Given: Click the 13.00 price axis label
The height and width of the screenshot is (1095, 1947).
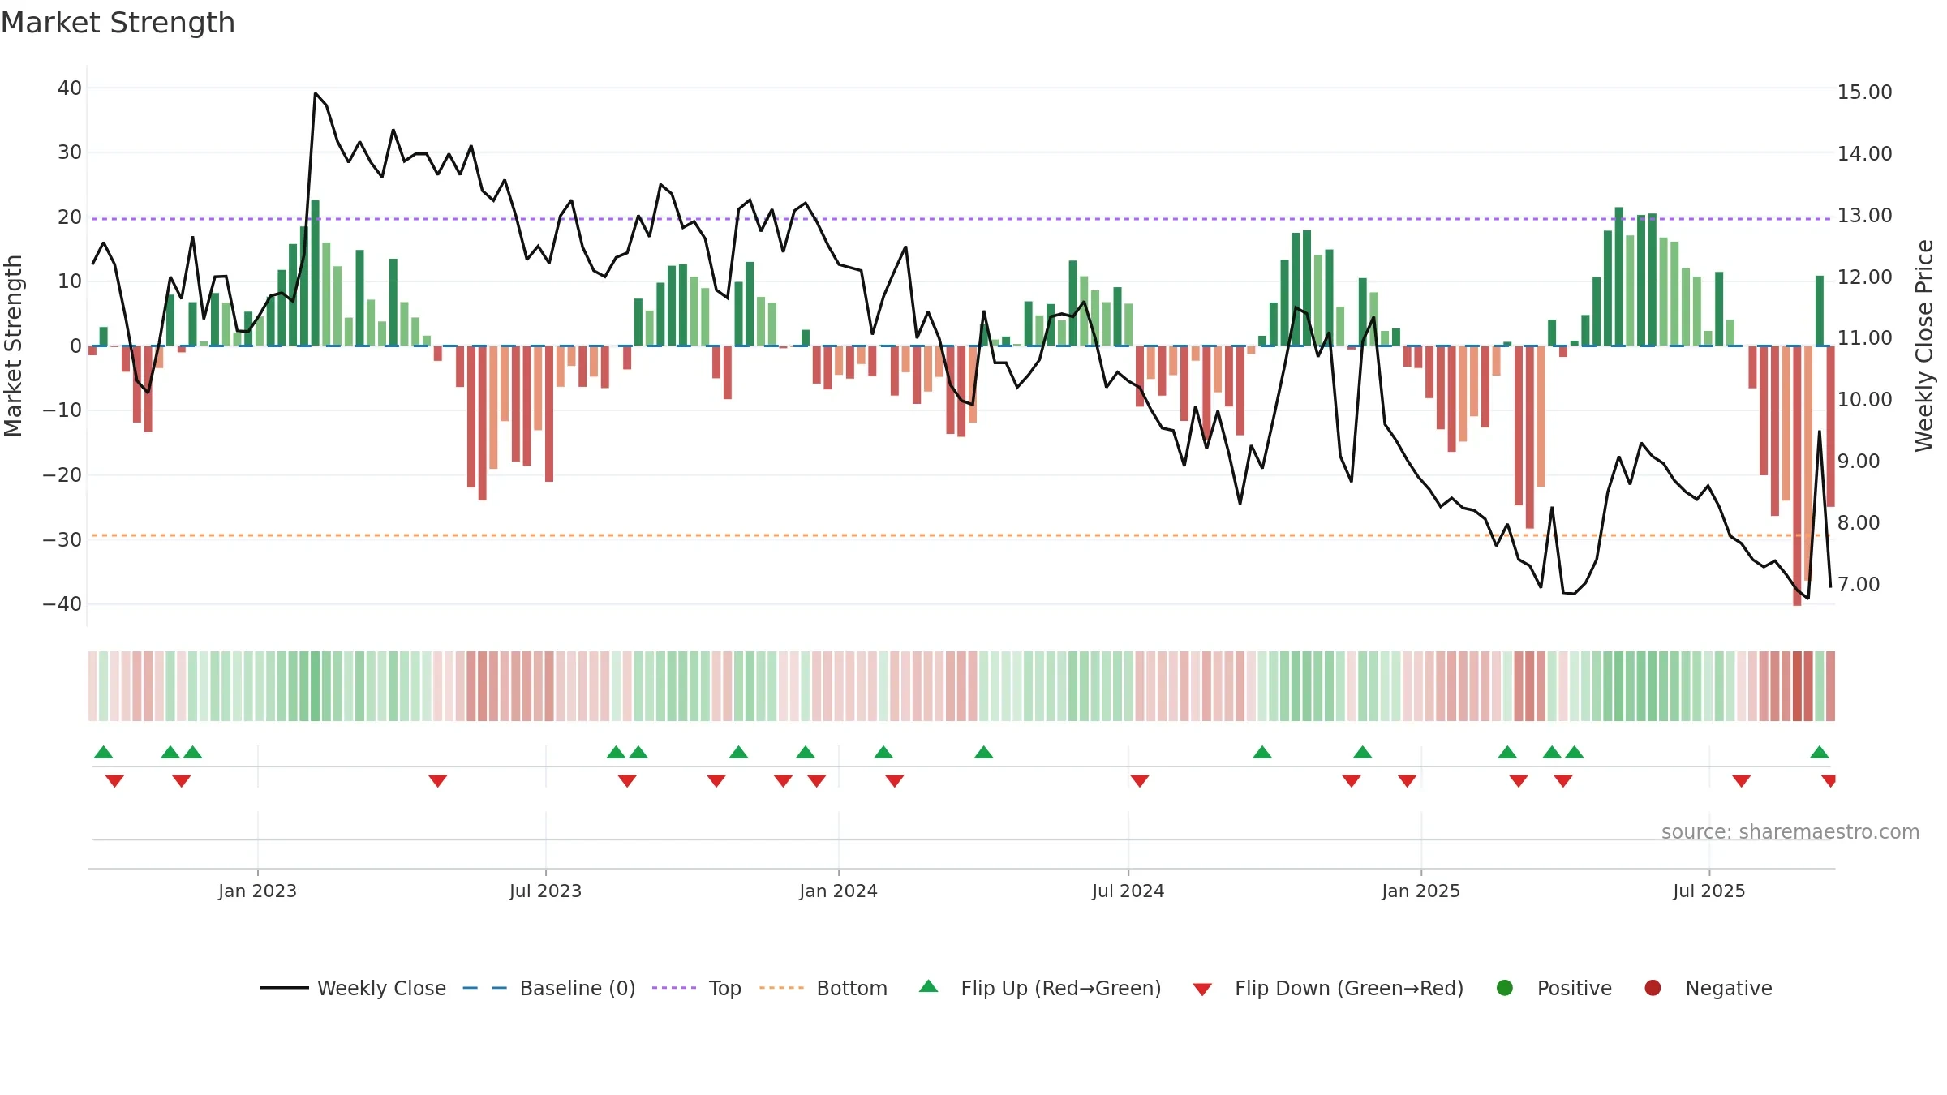Looking at the screenshot, I should click(x=1864, y=216).
